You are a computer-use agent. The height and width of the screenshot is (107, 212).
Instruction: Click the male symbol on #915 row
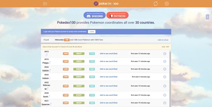pyautogui.click(x=47, y=55)
